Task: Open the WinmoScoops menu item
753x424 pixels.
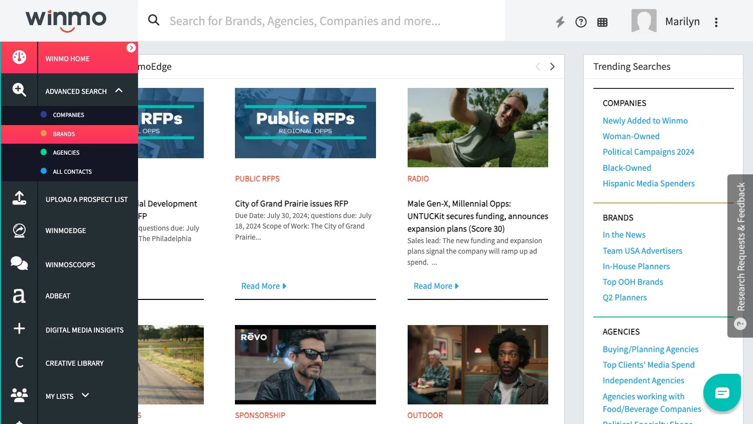Action: 70,265
